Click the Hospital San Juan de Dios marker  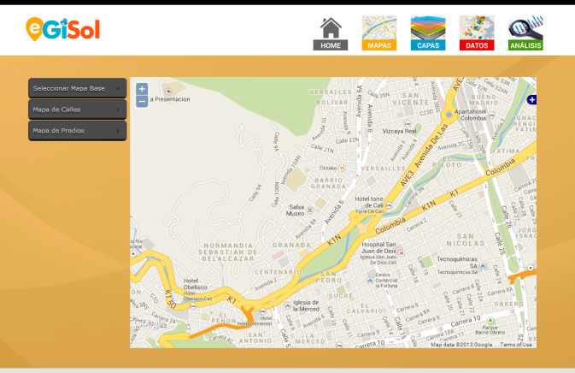(402, 253)
